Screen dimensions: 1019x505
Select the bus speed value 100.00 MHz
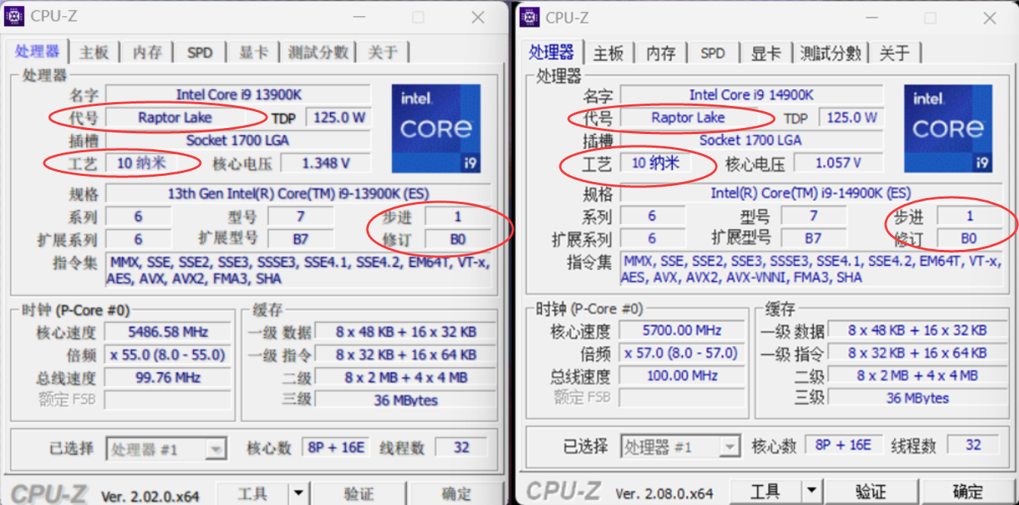pyautogui.click(x=681, y=376)
